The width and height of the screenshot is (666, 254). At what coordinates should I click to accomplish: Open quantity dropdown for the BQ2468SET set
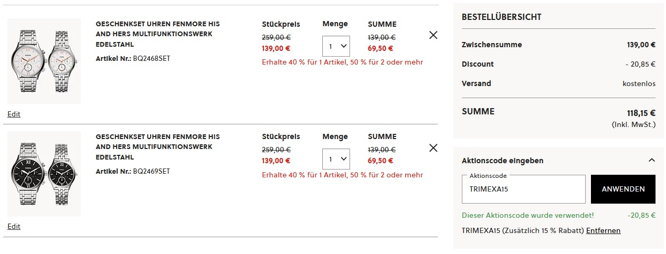pyautogui.click(x=336, y=46)
